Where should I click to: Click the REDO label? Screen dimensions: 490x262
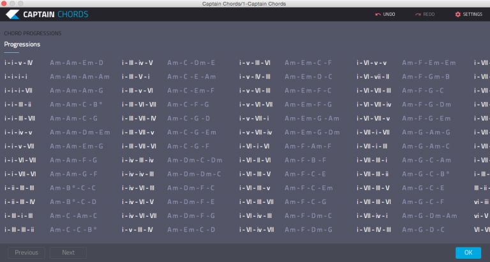[429, 15]
